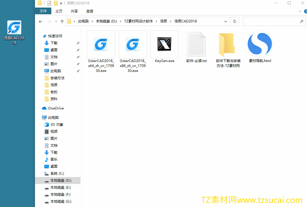
Task: Go up one folder level arrow
Action: point(62,22)
